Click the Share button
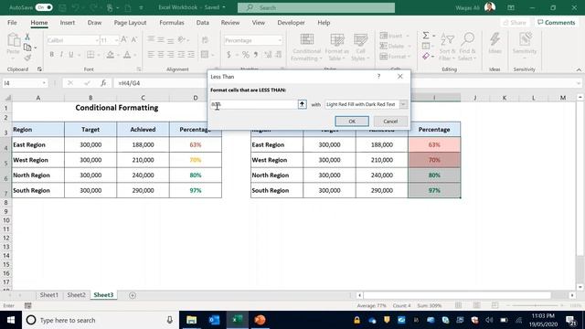The height and width of the screenshot is (329, 585). pyautogui.click(x=515, y=23)
